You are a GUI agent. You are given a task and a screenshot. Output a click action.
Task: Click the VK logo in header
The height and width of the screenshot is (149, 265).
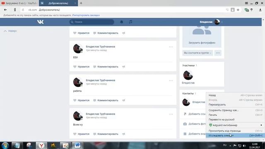pyautogui.click(x=41, y=22)
